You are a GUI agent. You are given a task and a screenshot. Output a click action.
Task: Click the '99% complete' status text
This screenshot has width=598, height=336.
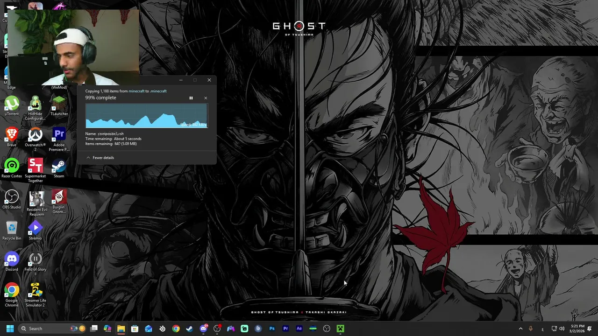click(100, 98)
